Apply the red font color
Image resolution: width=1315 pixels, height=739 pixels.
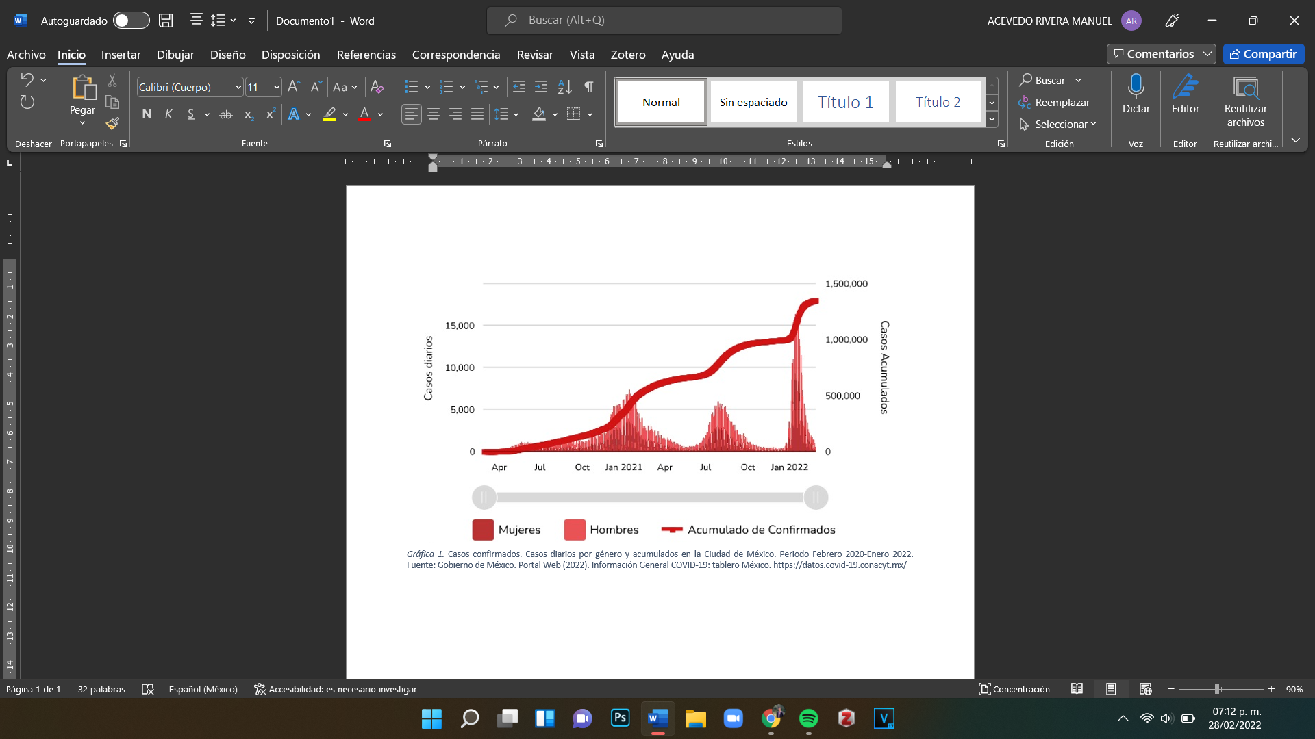coord(364,114)
